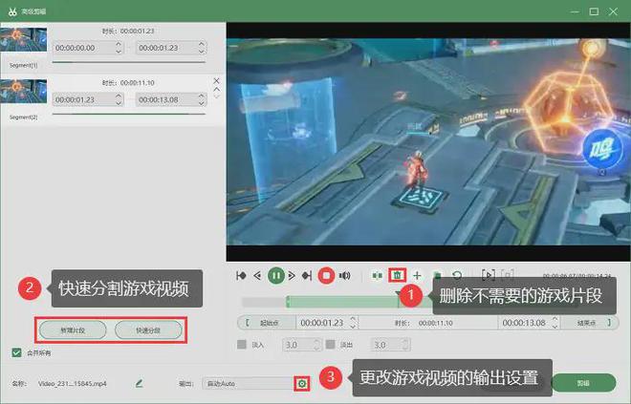631x404 pixels.
Task: Increase Segment[2] start time with up arrow
Action: click(119, 96)
